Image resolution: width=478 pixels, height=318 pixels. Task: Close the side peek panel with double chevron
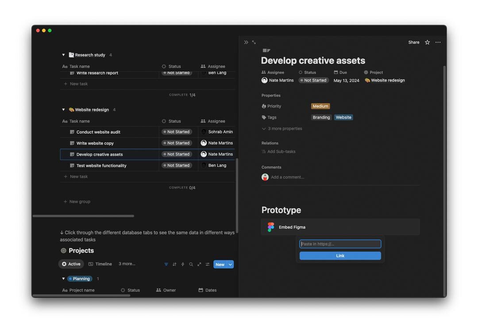(246, 42)
